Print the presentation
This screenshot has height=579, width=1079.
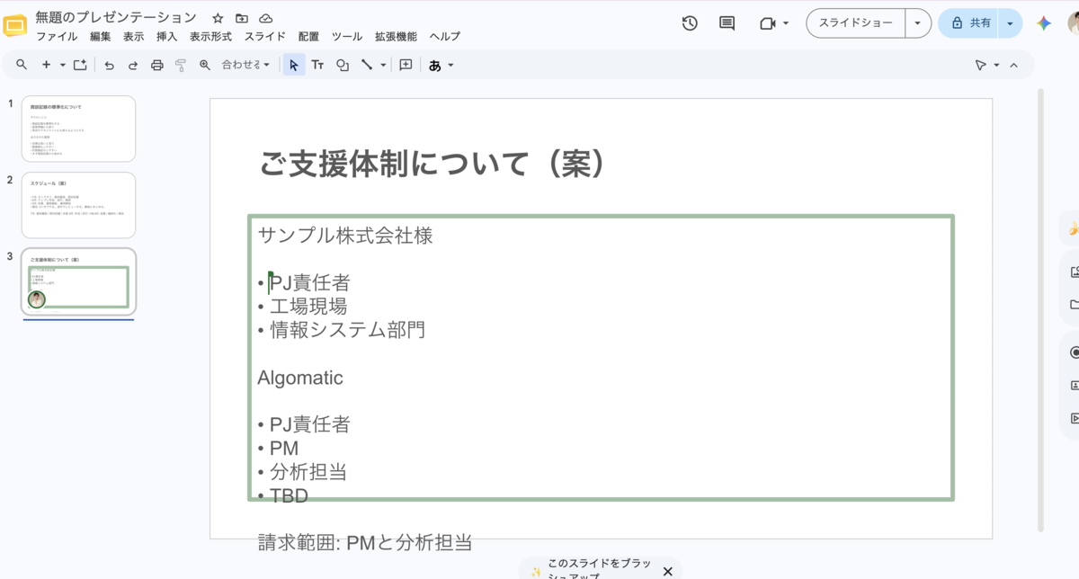click(x=157, y=65)
